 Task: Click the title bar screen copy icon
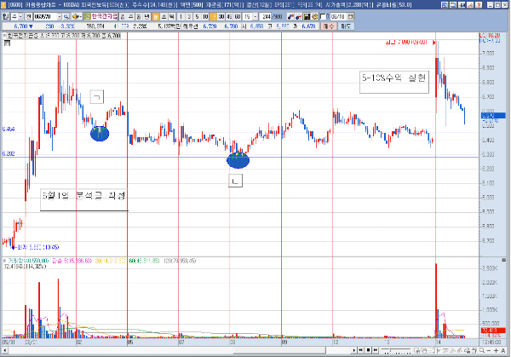[453, 5]
